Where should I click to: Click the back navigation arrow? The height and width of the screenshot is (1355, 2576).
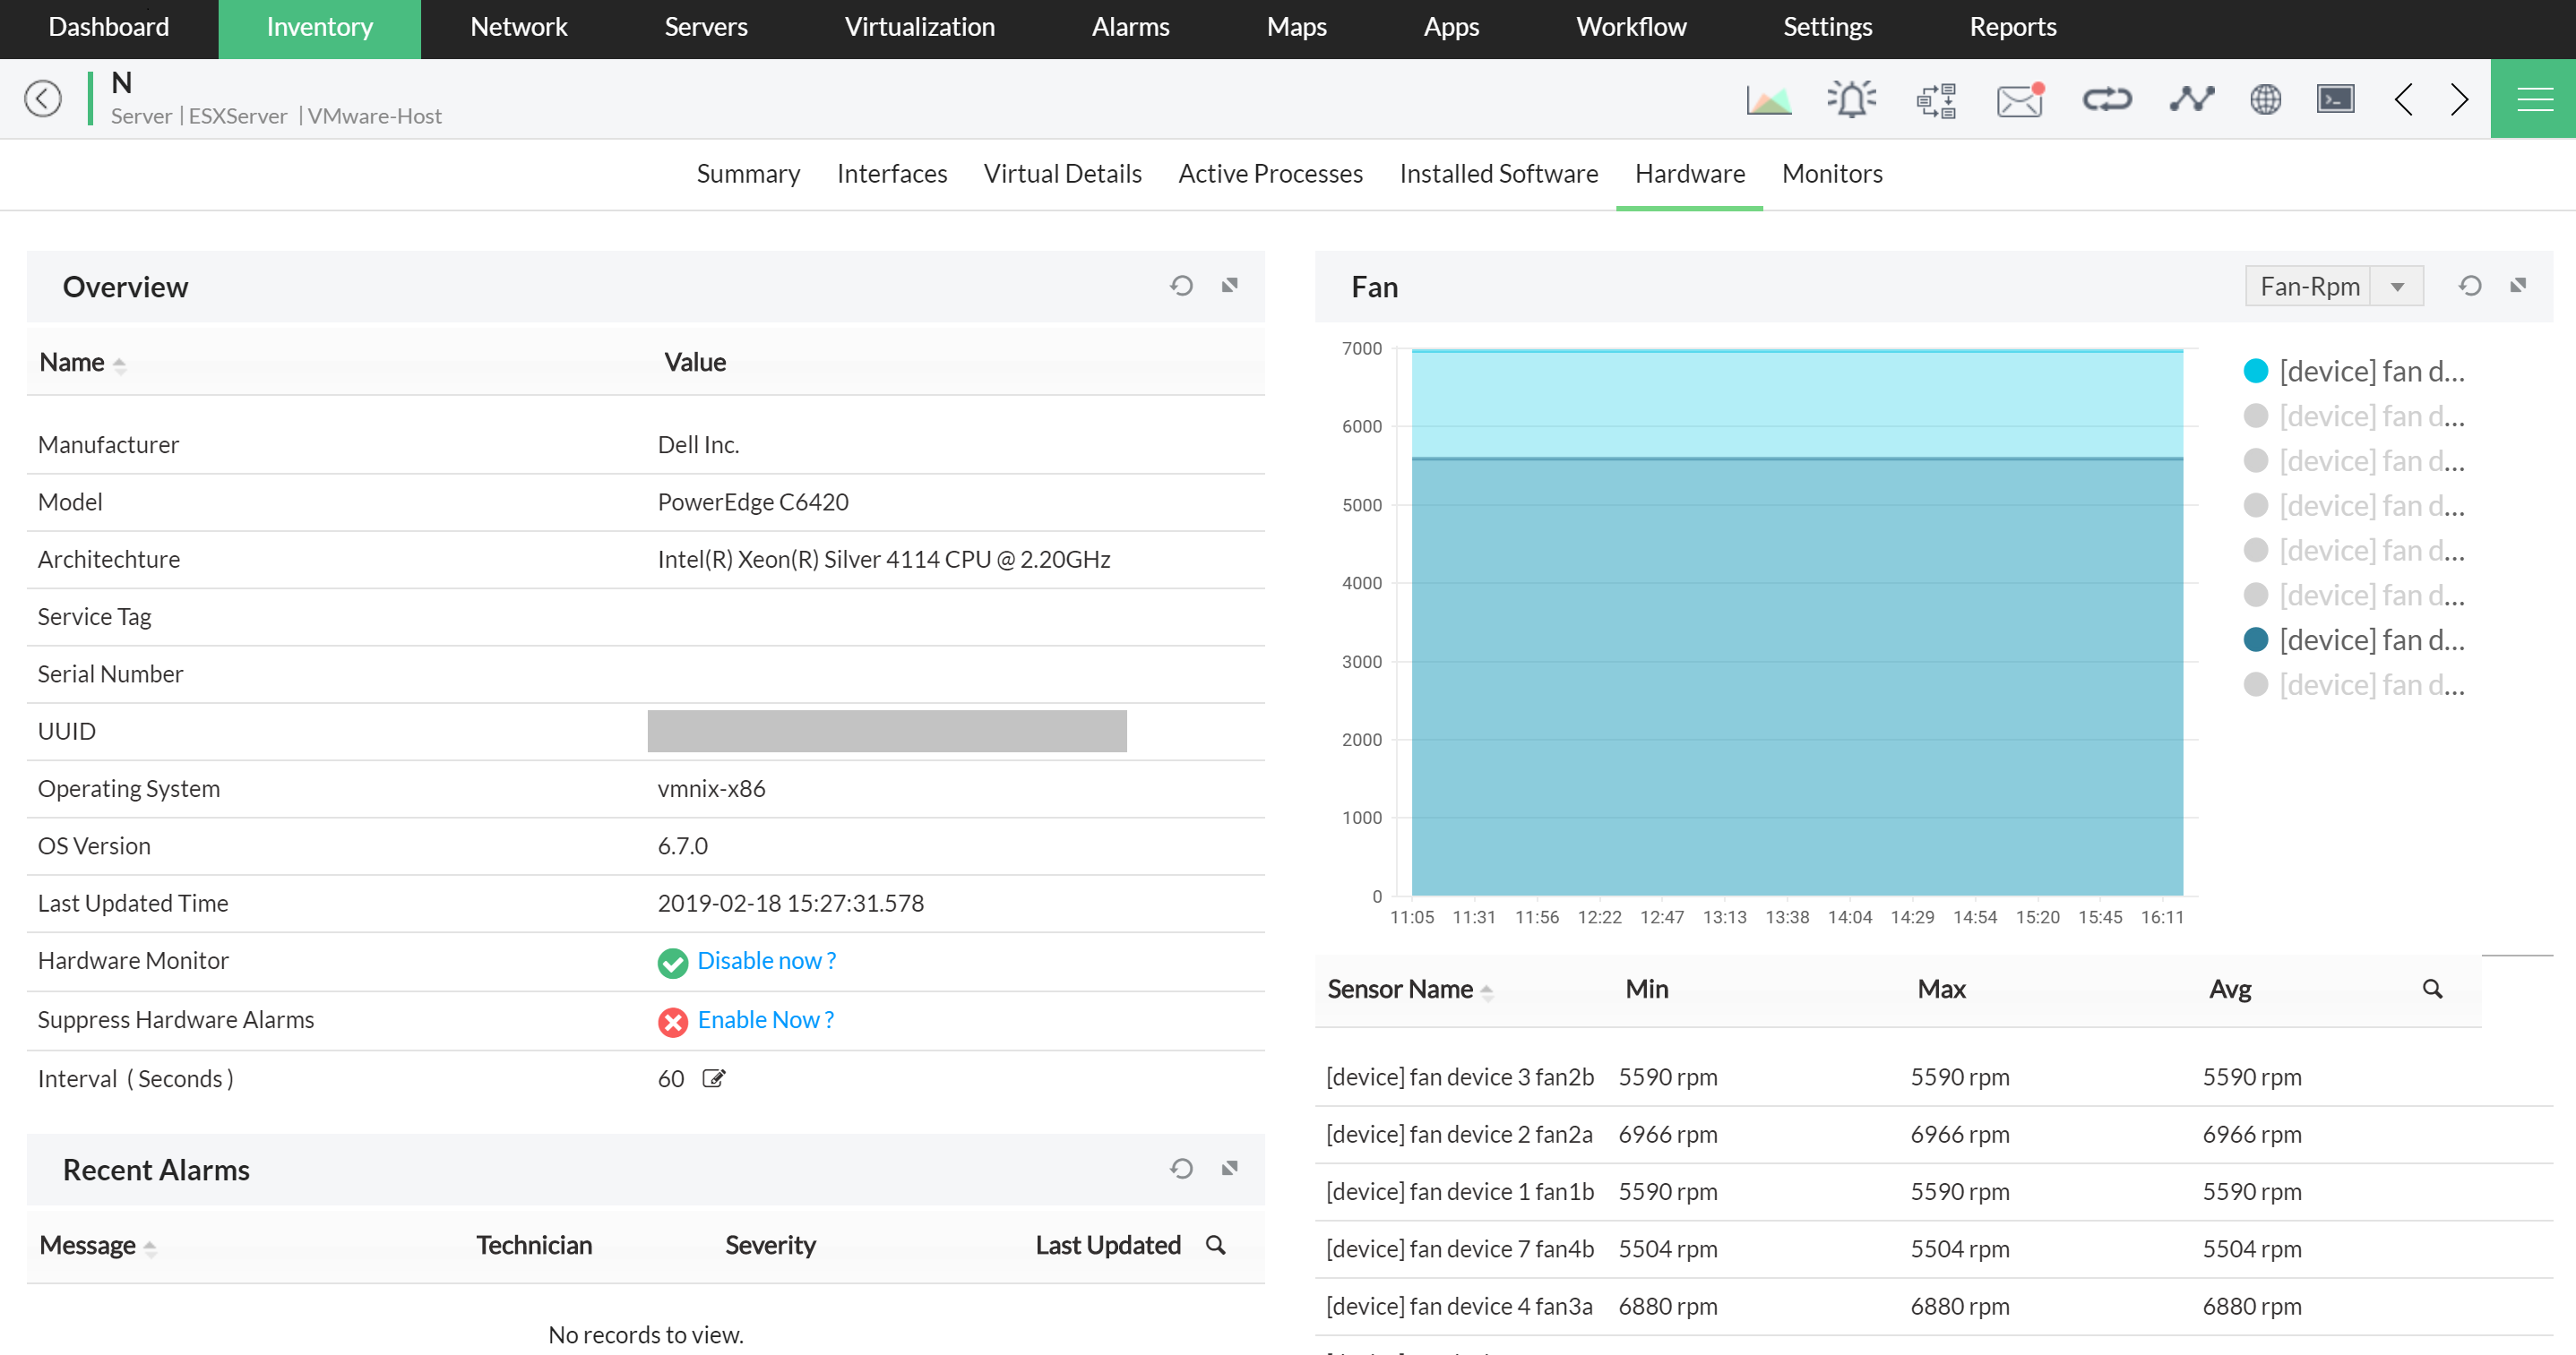tap(43, 99)
